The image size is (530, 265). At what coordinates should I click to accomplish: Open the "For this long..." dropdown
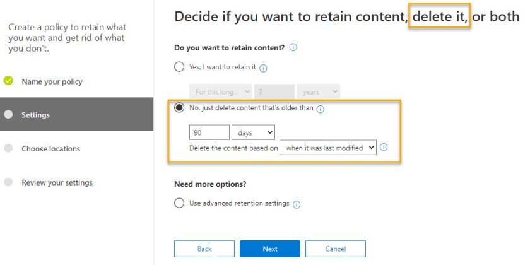tap(221, 92)
